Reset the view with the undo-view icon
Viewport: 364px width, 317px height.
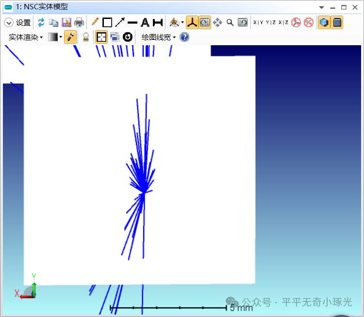tap(243, 22)
